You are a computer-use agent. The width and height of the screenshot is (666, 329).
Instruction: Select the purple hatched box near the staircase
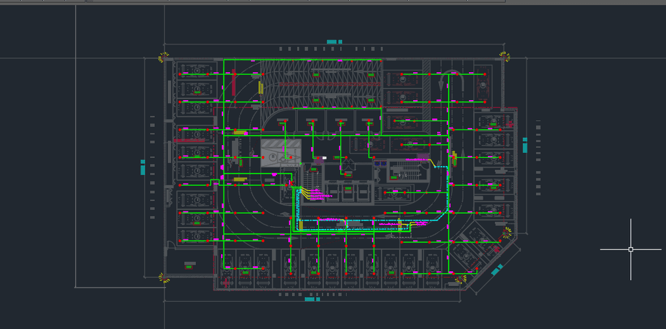pyautogui.click(x=423, y=156)
